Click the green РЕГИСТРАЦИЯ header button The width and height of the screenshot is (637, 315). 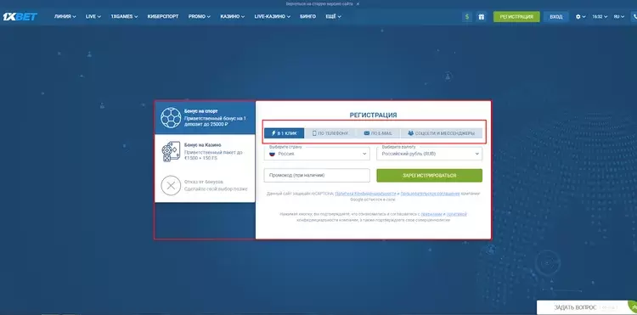point(516,17)
